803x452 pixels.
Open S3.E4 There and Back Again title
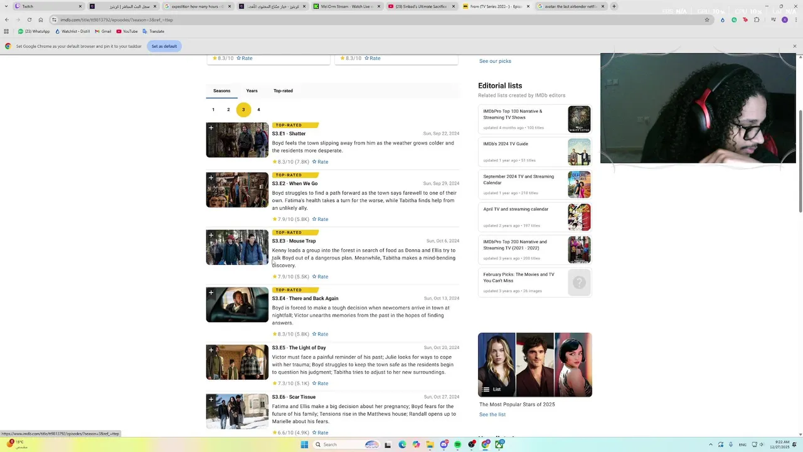(305, 298)
